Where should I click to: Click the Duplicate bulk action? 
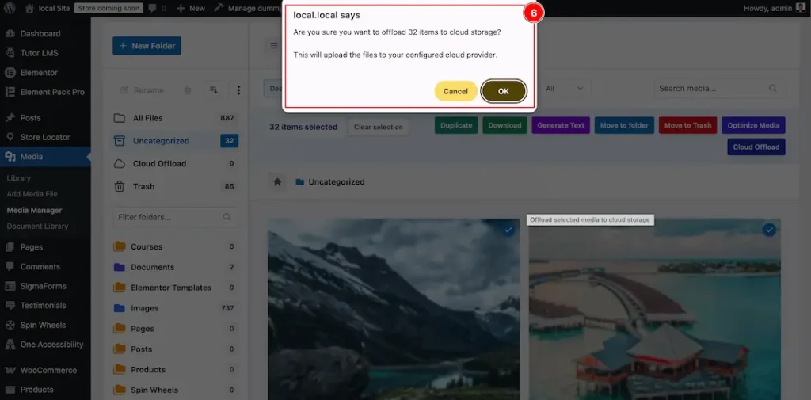point(456,125)
